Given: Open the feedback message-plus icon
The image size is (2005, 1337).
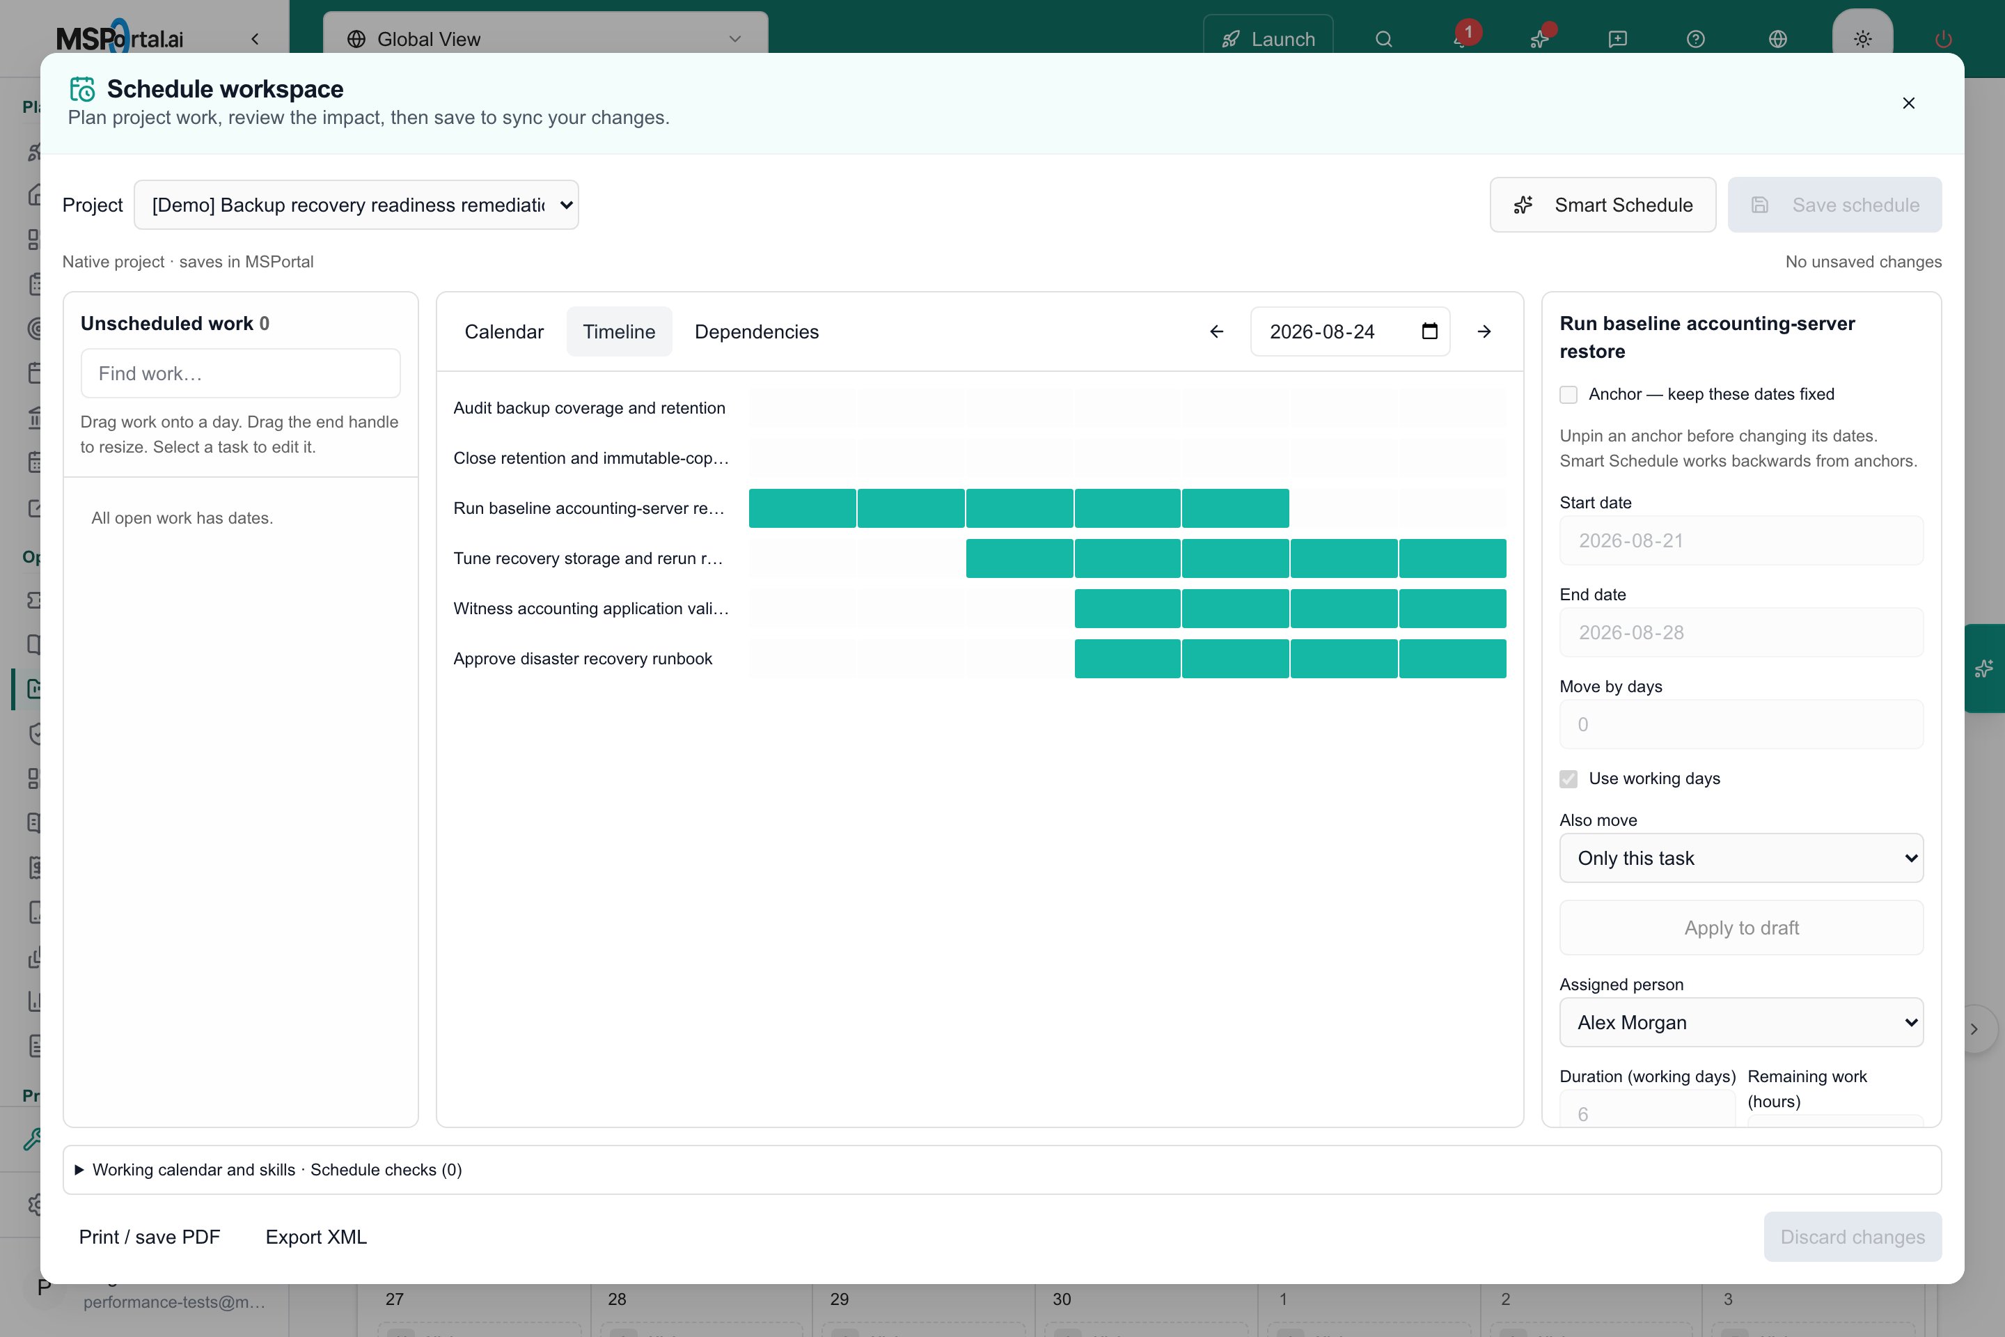Looking at the screenshot, I should click(x=1617, y=39).
